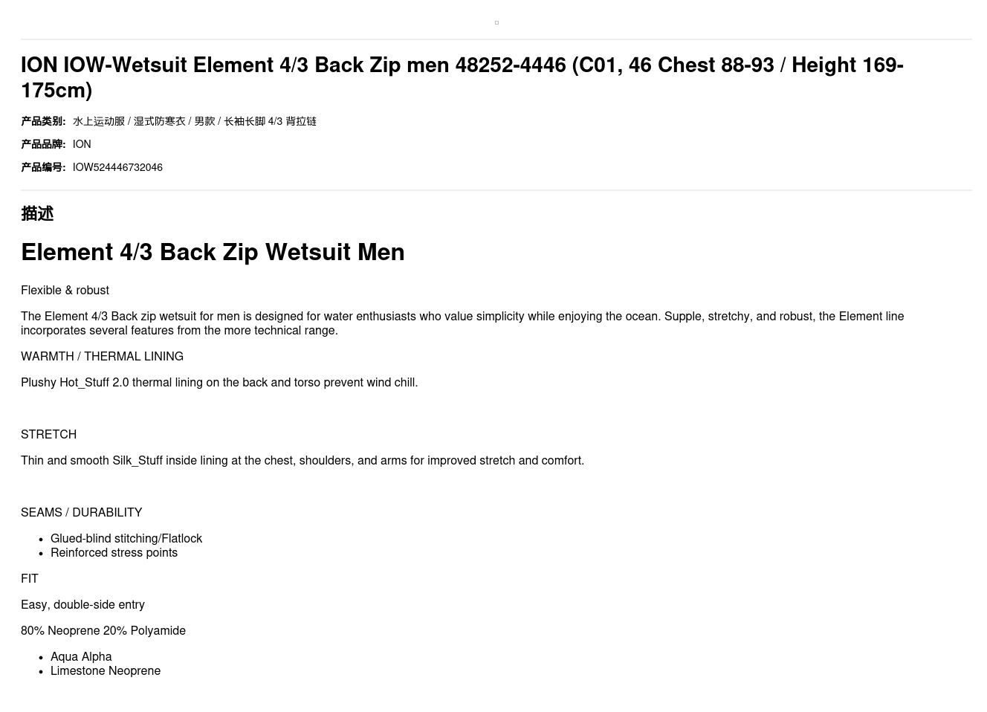The height and width of the screenshot is (712, 987).
Task: Click the Flexible & robust text
Action: [x=65, y=291]
